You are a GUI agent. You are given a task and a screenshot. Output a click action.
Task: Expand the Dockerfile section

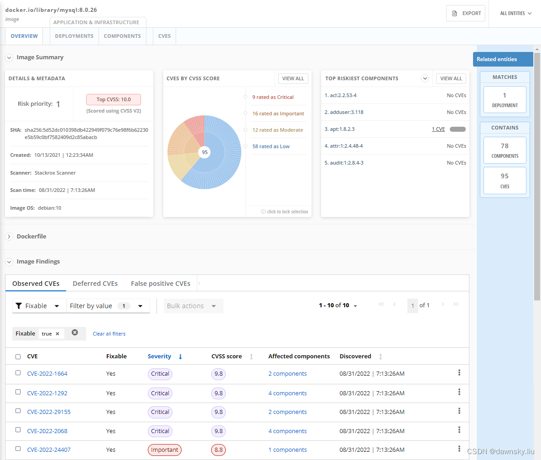pos(9,237)
